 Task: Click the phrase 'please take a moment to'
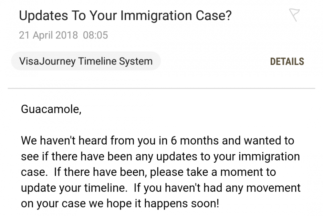pyautogui.click(x=213, y=172)
